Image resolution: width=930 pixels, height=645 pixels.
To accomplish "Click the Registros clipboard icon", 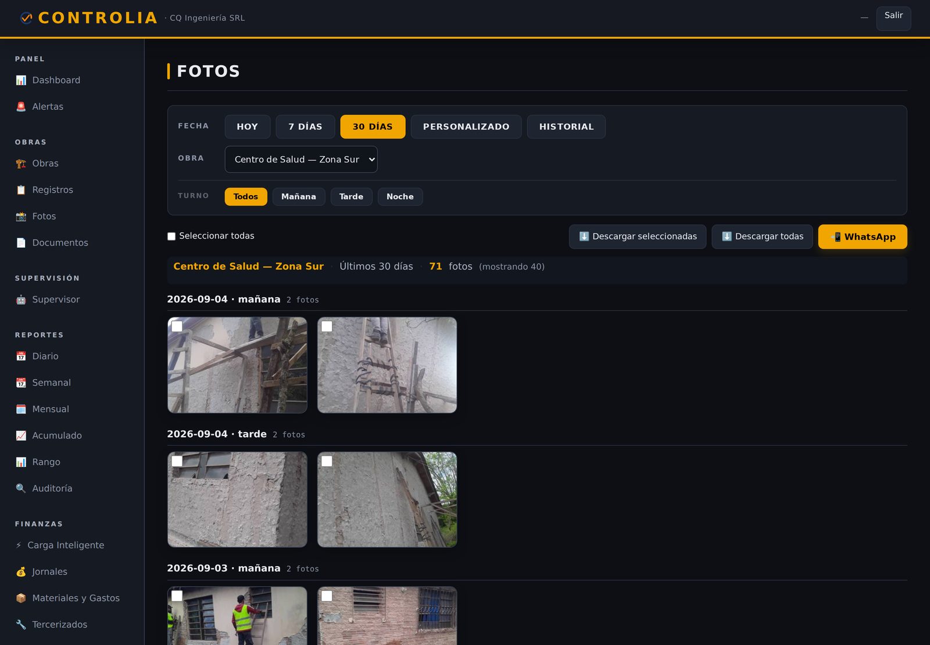I will click(x=21, y=190).
